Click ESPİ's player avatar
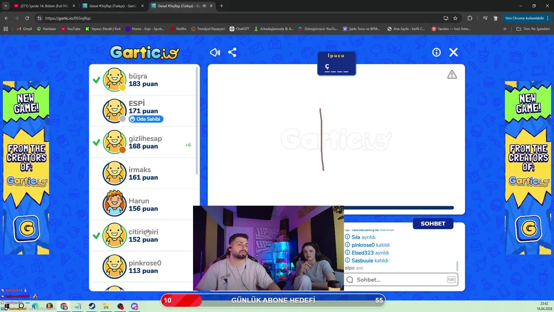Image resolution: width=554 pixels, height=312 pixels. point(114,111)
